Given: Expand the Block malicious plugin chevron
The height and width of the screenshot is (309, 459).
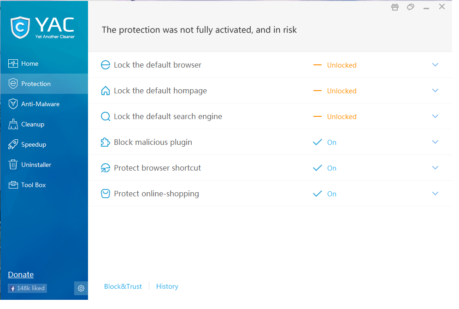Looking at the screenshot, I should [x=435, y=142].
